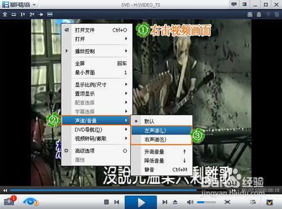282x209 pixels.
Task: Open the playlist icon in bottom bar
Action: [253, 202]
